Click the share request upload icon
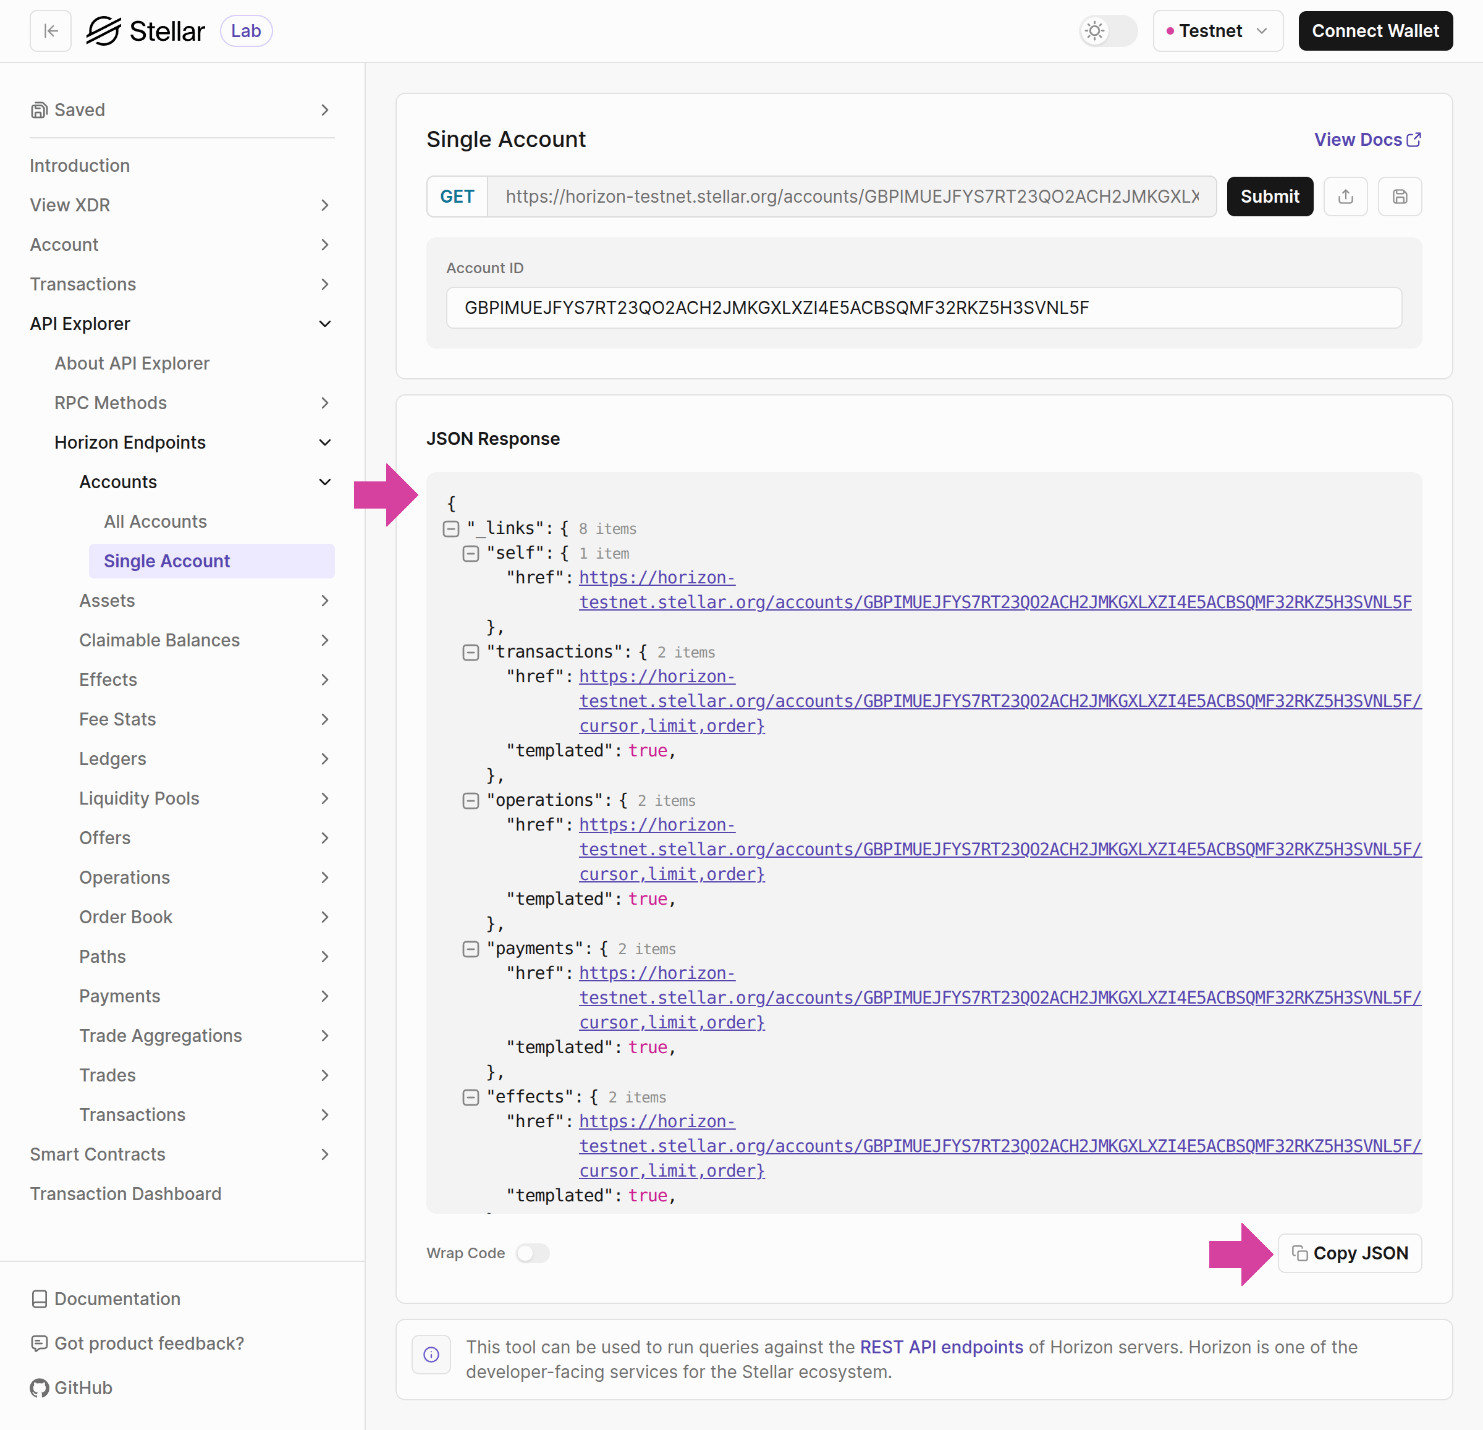This screenshot has width=1483, height=1430. (x=1345, y=197)
